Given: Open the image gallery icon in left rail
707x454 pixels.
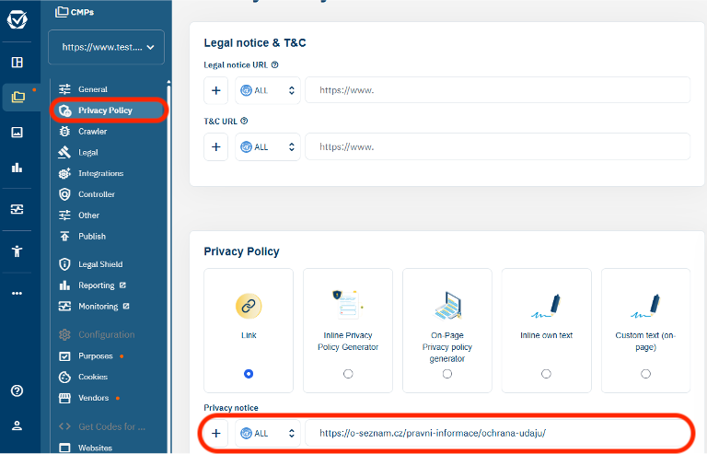Looking at the screenshot, I should [x=17, y=132].
